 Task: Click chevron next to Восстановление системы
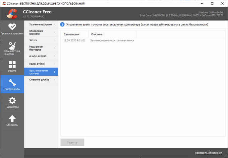coord(54,72)
